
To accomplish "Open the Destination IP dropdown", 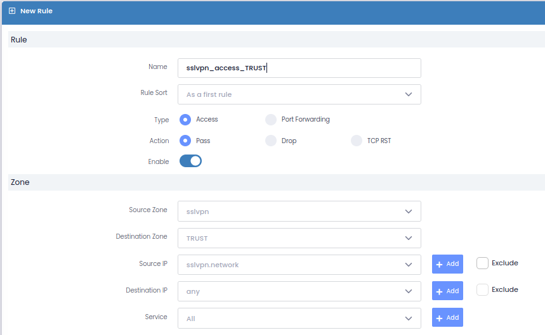I will pos(299,291).
